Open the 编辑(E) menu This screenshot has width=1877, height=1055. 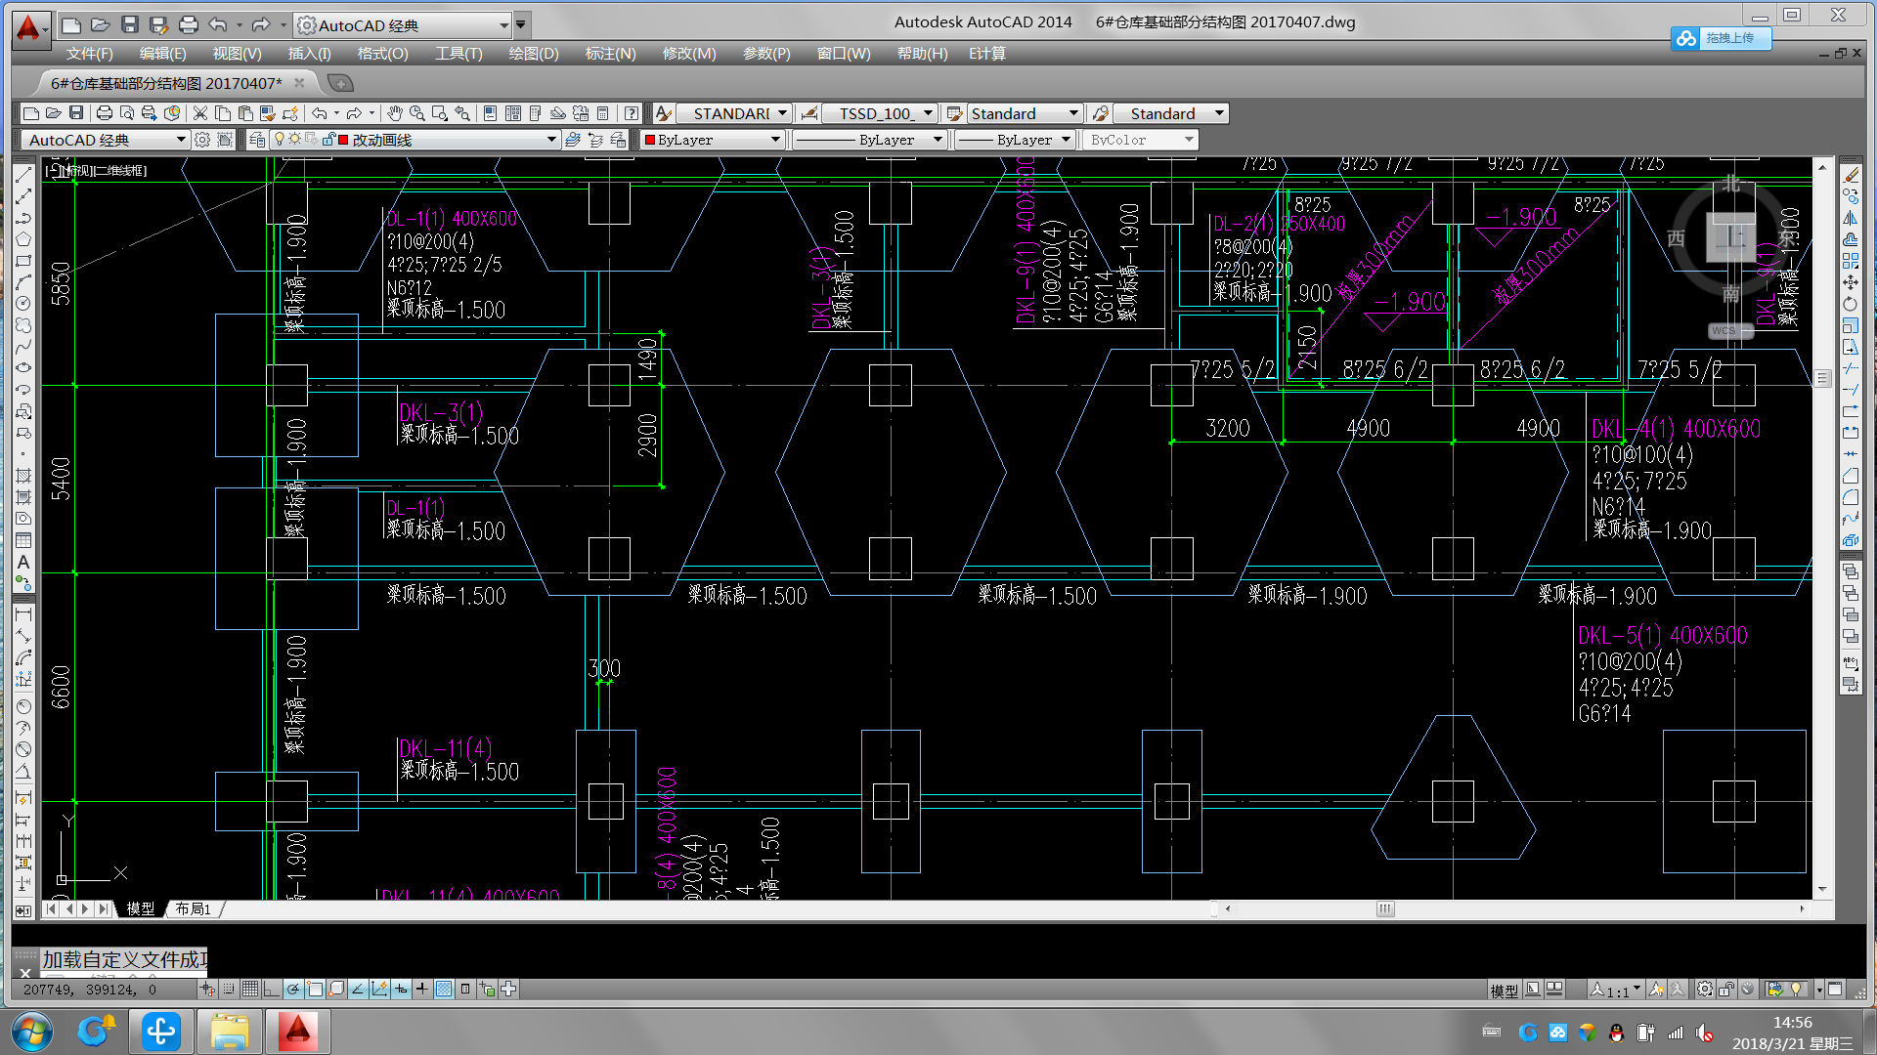162,54
